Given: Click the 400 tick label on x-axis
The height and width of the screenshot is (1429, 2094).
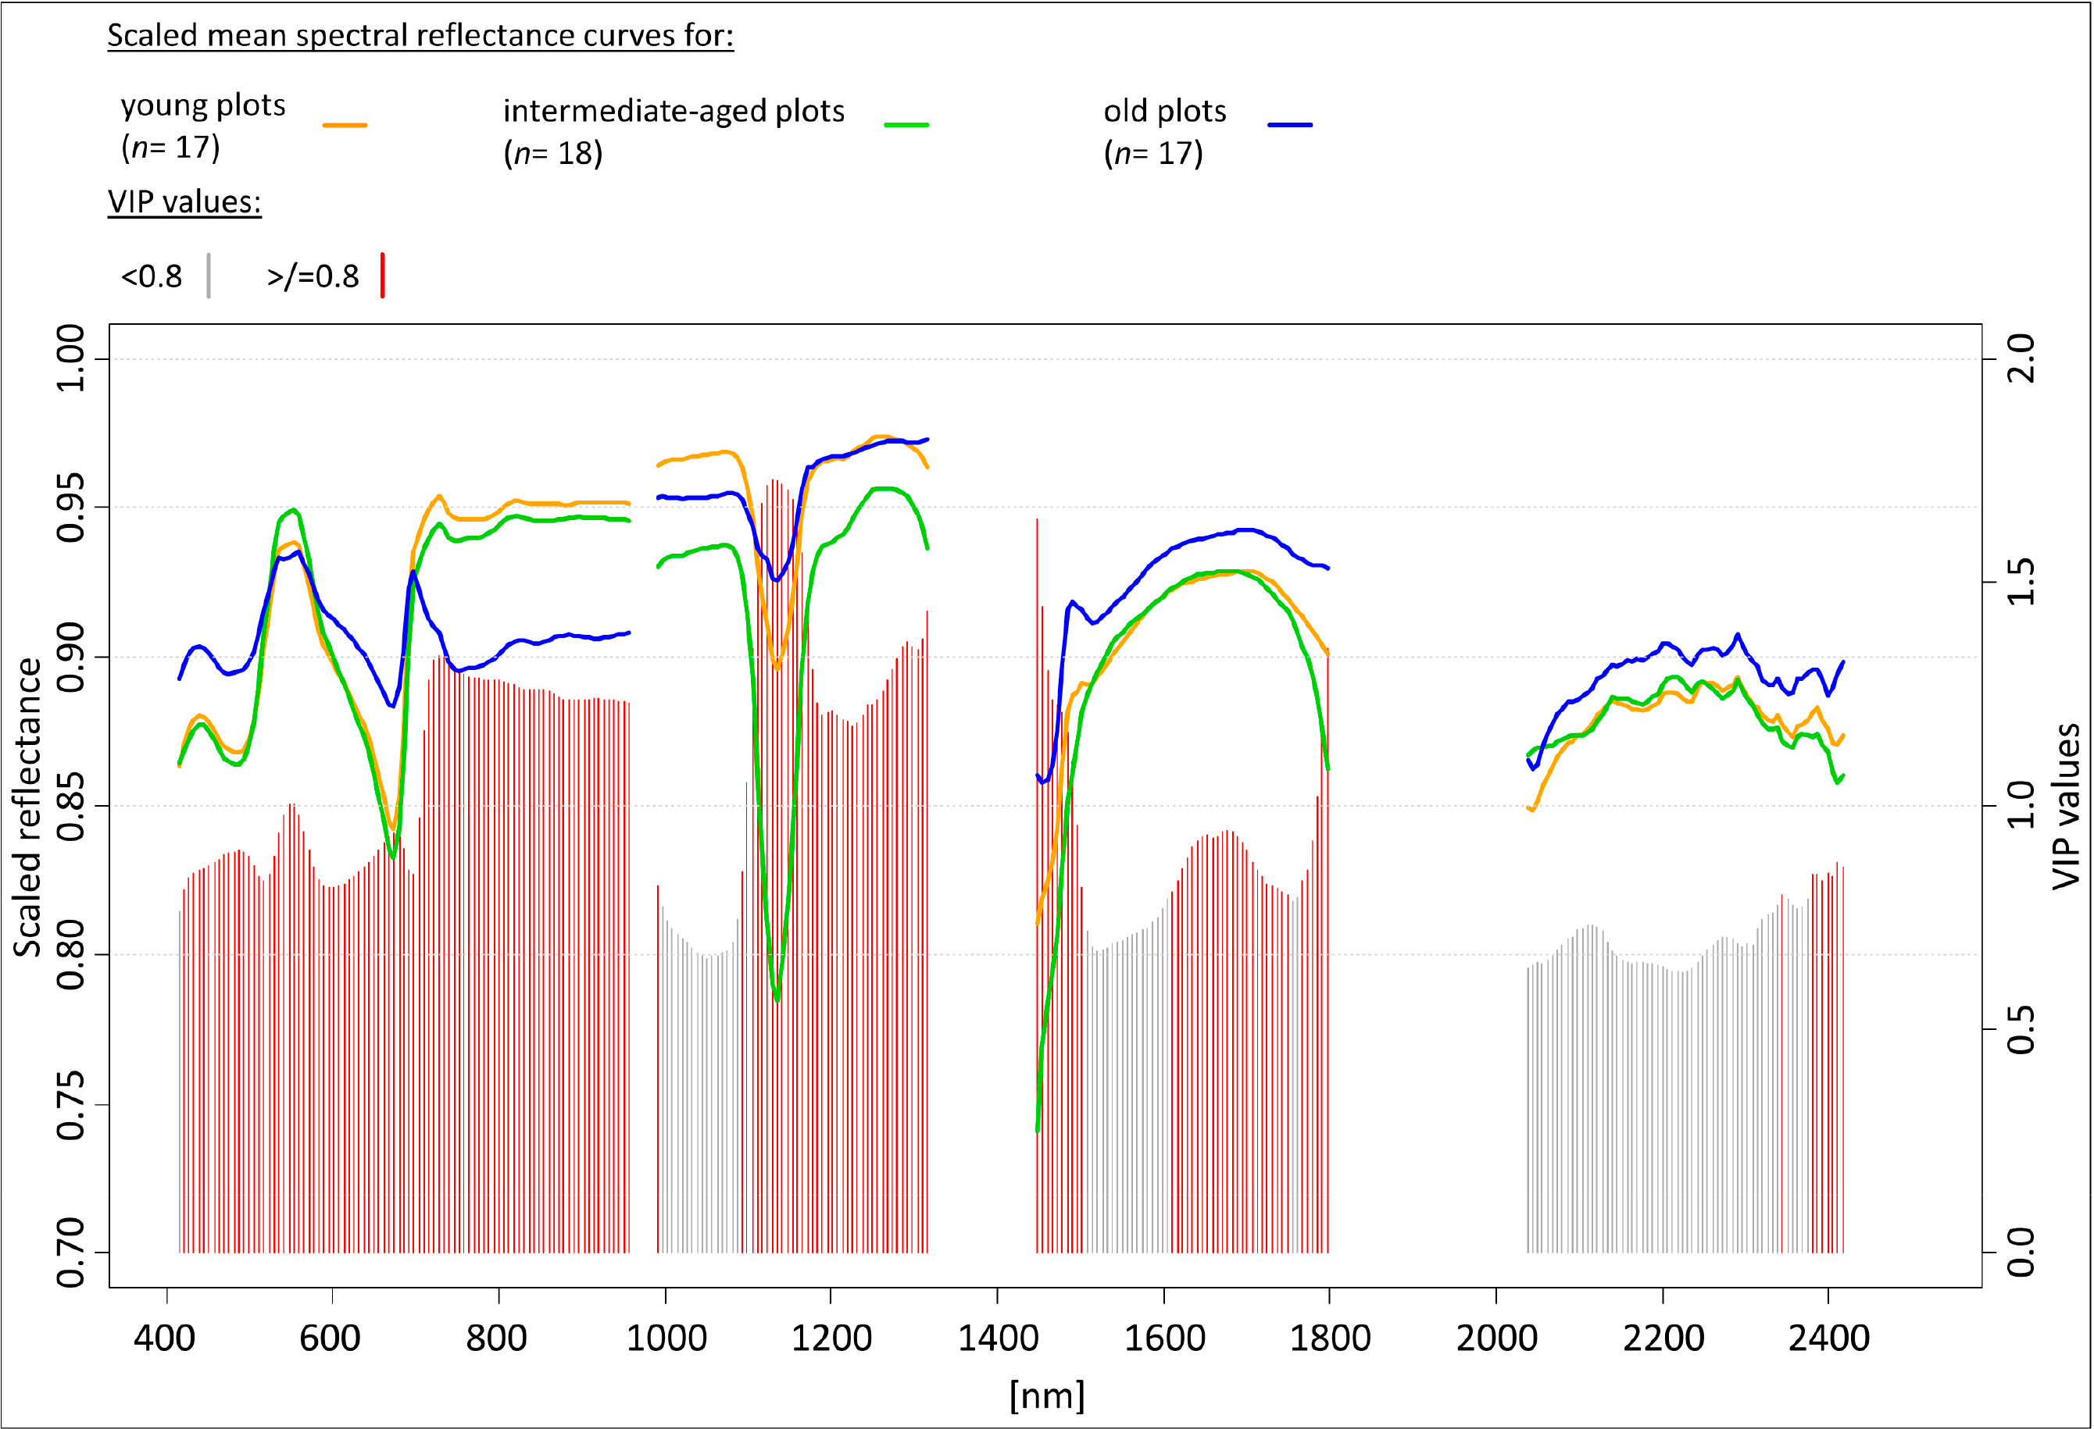Looking at the screenshot, I should tap(165, 1338).
